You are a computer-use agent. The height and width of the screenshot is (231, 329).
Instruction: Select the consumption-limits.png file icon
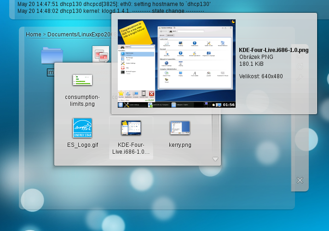click(x=82, y=80)
